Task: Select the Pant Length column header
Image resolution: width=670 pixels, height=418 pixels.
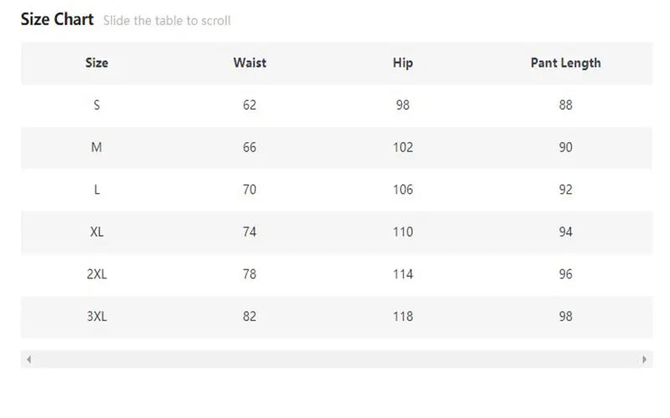Action: pyautogui.click(x=566, y=64)
